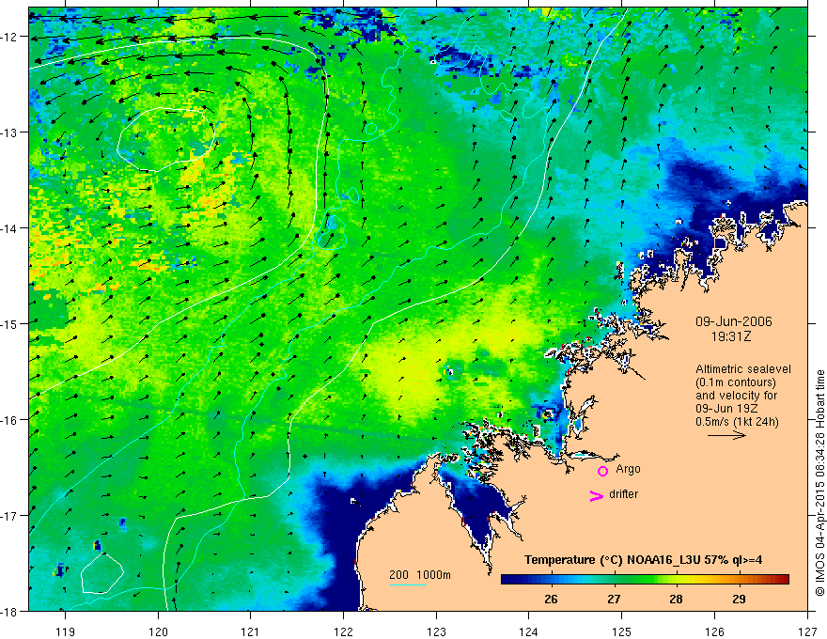827x639 pixels.
Task: Click the 120 longitude axis label
Action: [158, 632]
